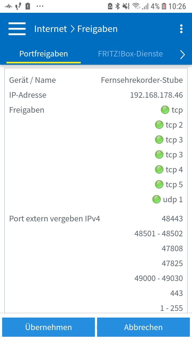
Task: Select the IP address 192.168.178.46
Action: click(156, 95)
